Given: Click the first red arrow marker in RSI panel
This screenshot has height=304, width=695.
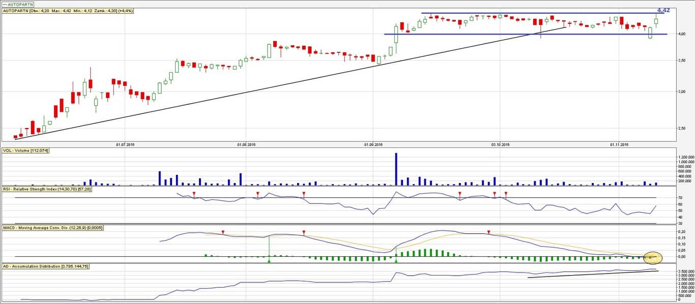Looking at the screenshot, I should coord(194,194).
